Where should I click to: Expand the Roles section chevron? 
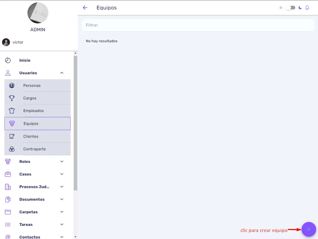click(62, 162)
